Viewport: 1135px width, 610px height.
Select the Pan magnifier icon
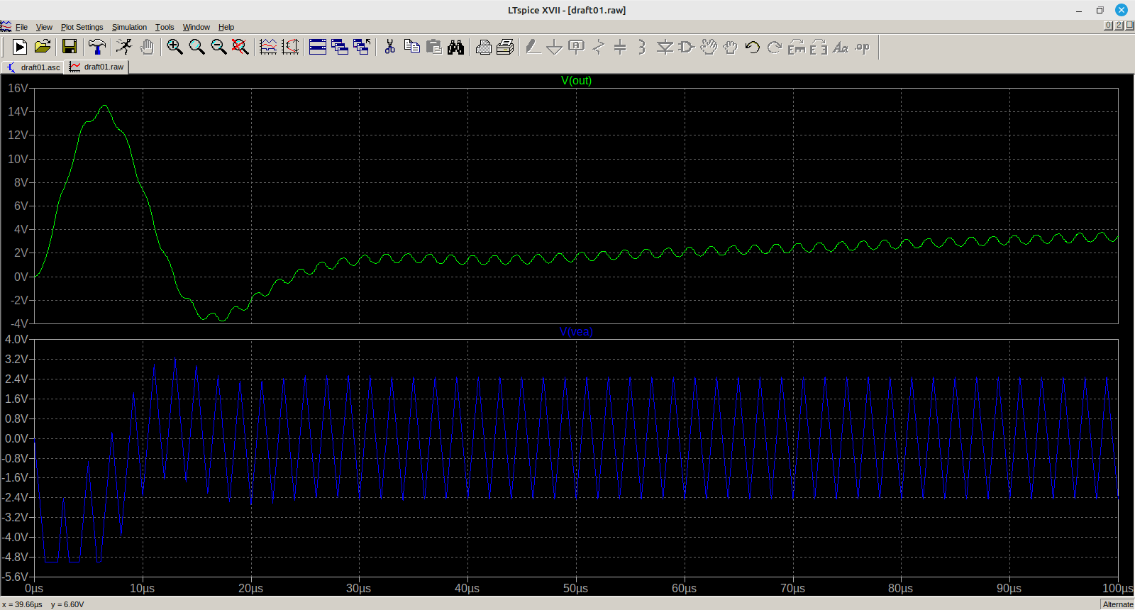(196, 47)
